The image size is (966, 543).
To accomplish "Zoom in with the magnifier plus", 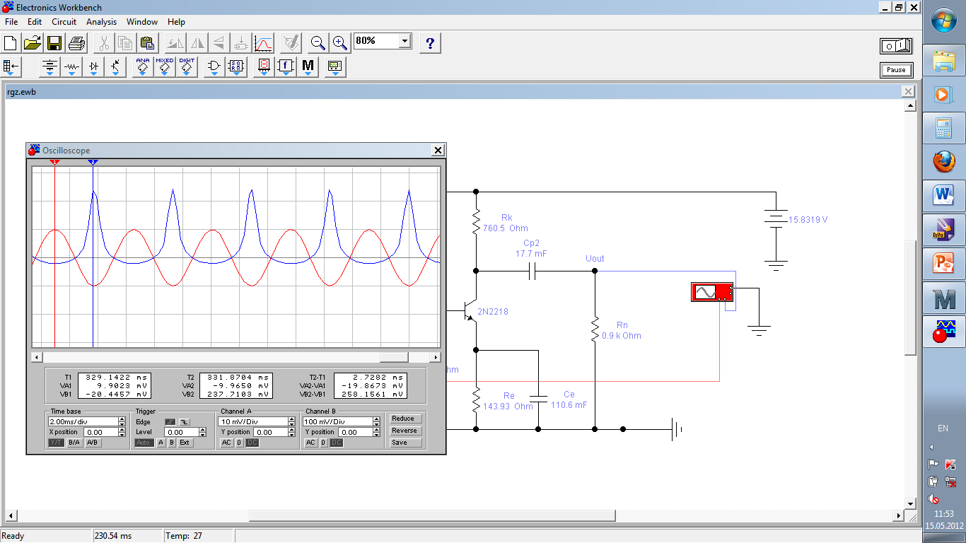I will [x=340, y=43].
